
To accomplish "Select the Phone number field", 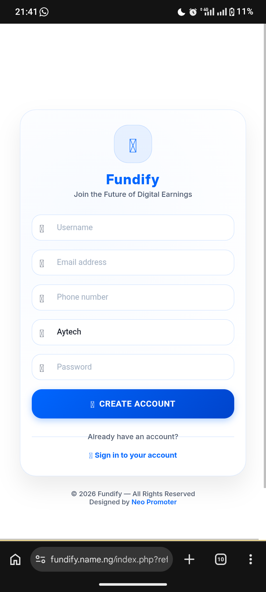I will (140, 297).
